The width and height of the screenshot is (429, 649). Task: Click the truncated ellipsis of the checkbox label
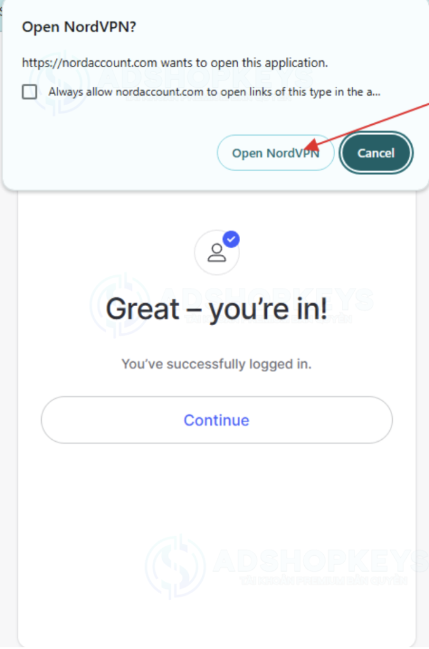376,93
